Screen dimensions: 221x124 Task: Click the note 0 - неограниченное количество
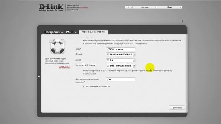[x=97, y=86]
